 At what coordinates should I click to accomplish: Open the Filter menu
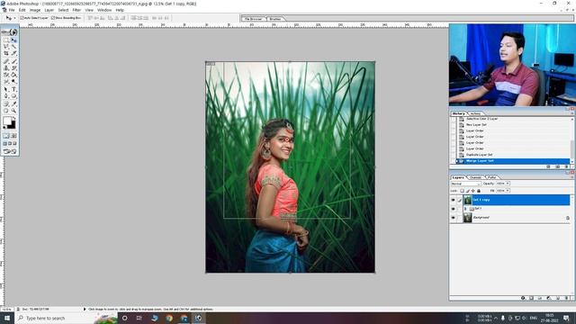click(76, 10)
